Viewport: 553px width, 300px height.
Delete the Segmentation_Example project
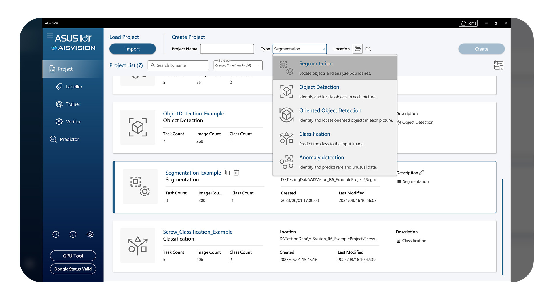click(236, 172)
